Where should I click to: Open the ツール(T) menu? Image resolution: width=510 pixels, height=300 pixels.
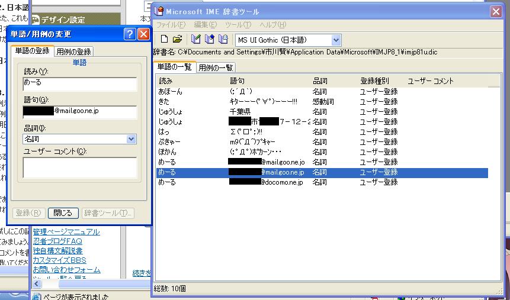(x=238, y=25)
